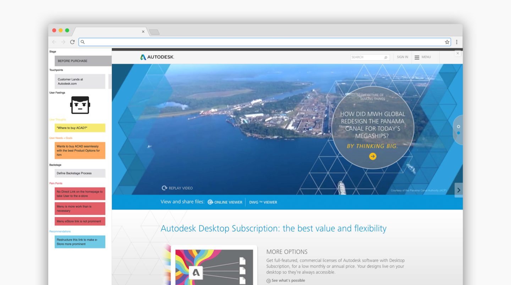Click Menu eStore link is not prominent

click(80, 221)
